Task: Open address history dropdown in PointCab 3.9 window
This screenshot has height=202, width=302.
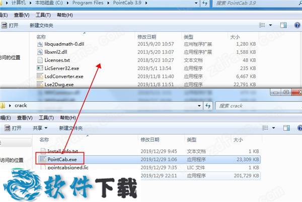Action: (196, 3)
